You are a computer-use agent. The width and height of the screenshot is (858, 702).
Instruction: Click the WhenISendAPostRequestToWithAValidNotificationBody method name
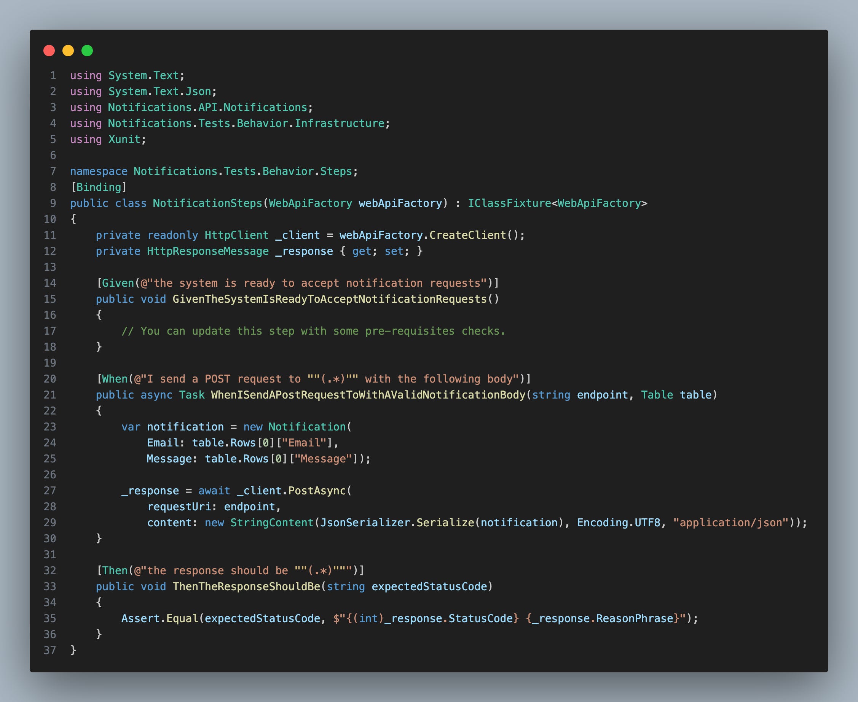(368, 395)
